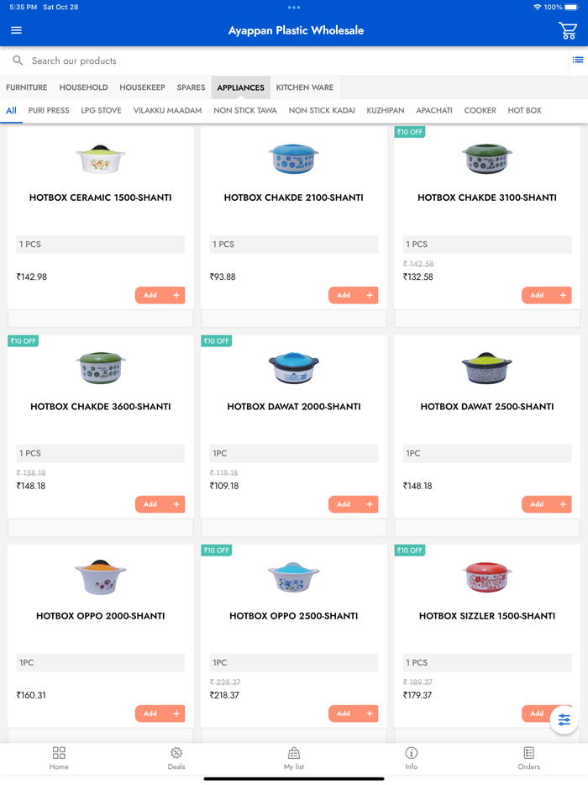The width and height of the screenshot is (588, 785).
Task: Open My list from the bottom navigation
Action: [293, 758]
